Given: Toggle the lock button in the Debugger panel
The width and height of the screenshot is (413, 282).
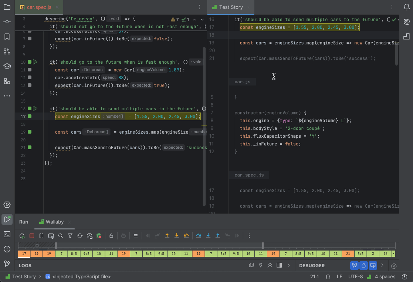Looking at the screenshot, I should tap(363, 266).
